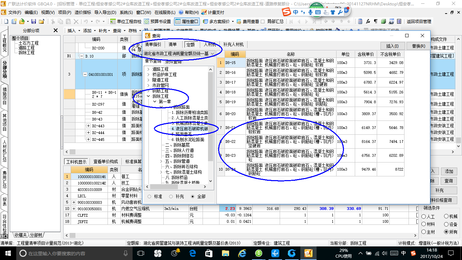Viewport: 462px width, 260px height.
Task: Collapse the 第一章 tree node
Action: point(155,102)
